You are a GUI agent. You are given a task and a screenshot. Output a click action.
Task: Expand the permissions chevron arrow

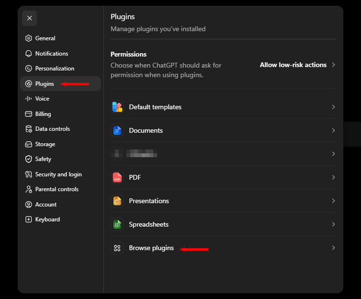point(333,65)
